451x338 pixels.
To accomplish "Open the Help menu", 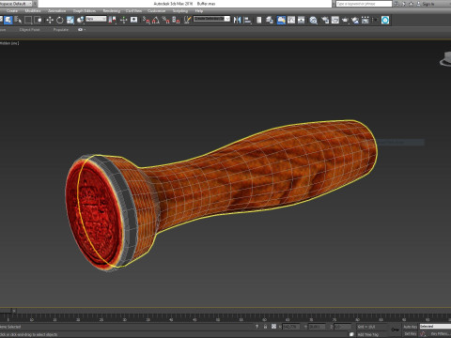I will click(199, 11).
